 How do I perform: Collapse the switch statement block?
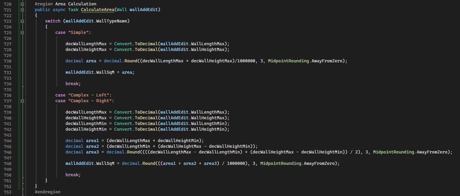tap(22, 21)
